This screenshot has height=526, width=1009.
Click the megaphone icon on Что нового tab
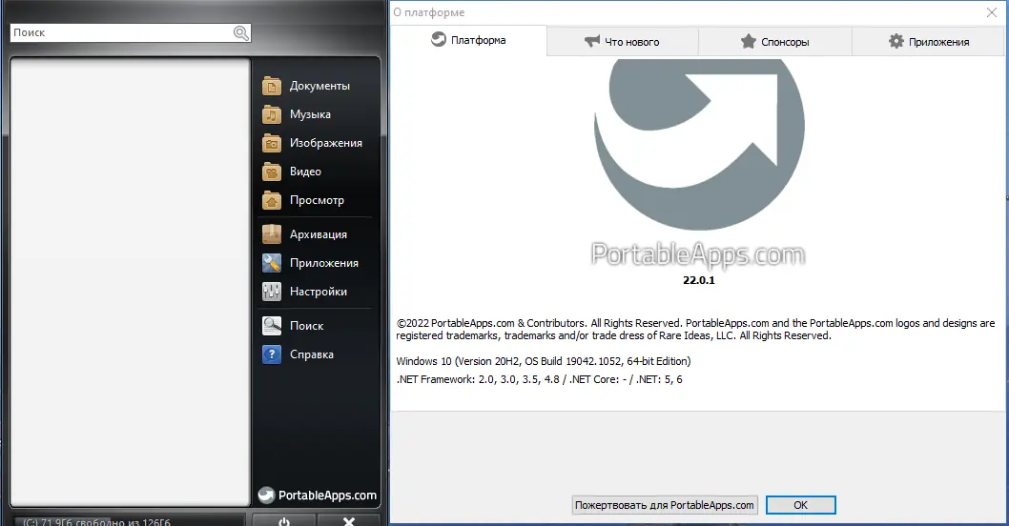[x=592, y=41]
